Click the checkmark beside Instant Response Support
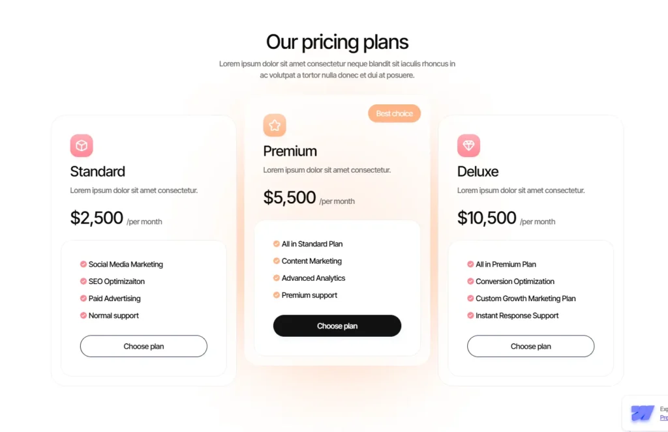The image size is (668, 432). (470, 315)
